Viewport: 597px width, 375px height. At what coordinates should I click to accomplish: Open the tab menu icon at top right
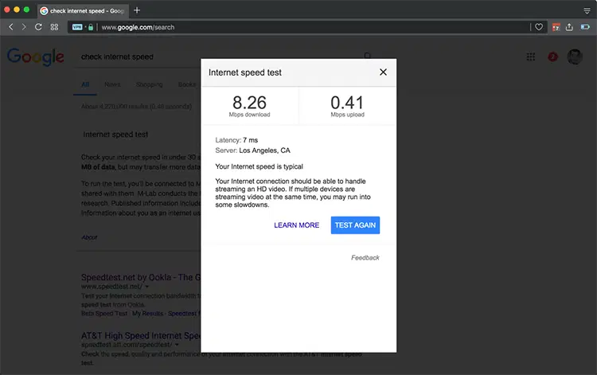pos(587,11)
